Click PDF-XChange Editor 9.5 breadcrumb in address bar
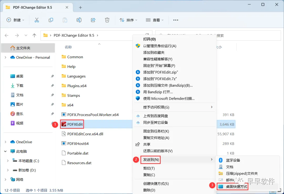Viewport: 284px width, 194px height. (74, 35)
